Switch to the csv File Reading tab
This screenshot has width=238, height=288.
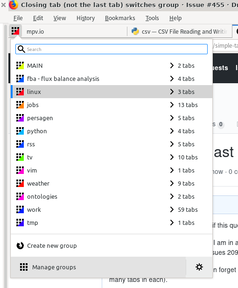pos(180,31)
